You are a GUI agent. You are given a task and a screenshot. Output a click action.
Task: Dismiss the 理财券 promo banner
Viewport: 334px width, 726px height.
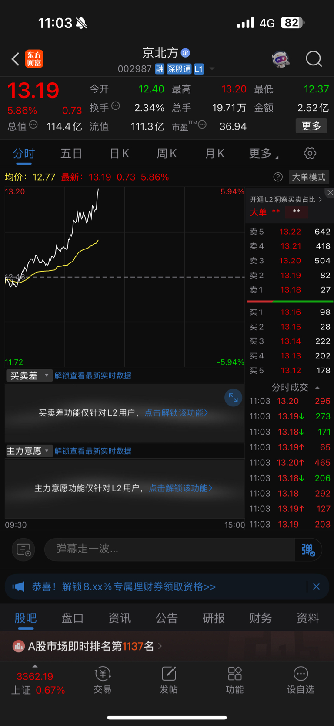[316, 586]
